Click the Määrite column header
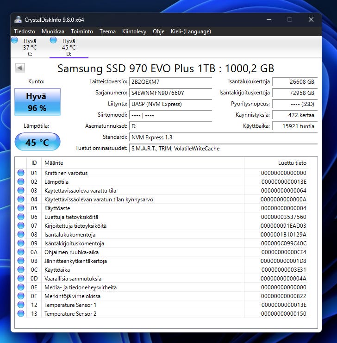This screenshot has width=337, height=343. [x=54, y=163]
